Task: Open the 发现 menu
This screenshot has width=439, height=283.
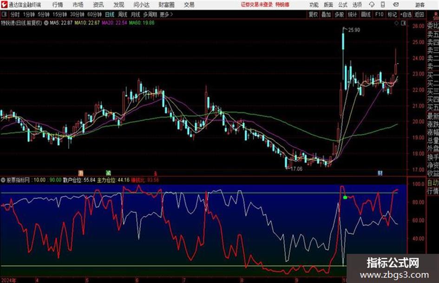Action: click(119, 5)
